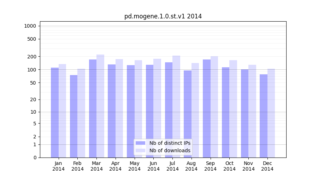
Task: Click the 'Nb of distinct IPs' legend swatch
Action: click(140, 143)
